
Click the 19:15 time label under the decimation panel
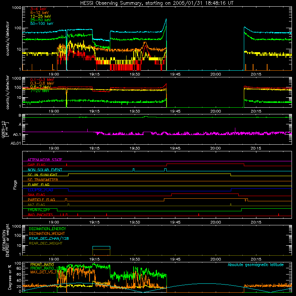[x=94, y=259]
